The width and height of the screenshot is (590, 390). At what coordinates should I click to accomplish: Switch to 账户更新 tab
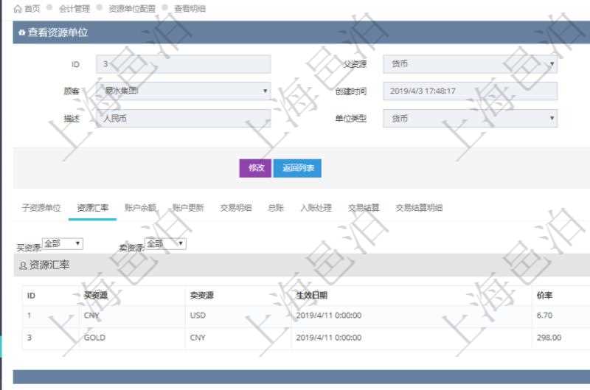pos(188,208)
